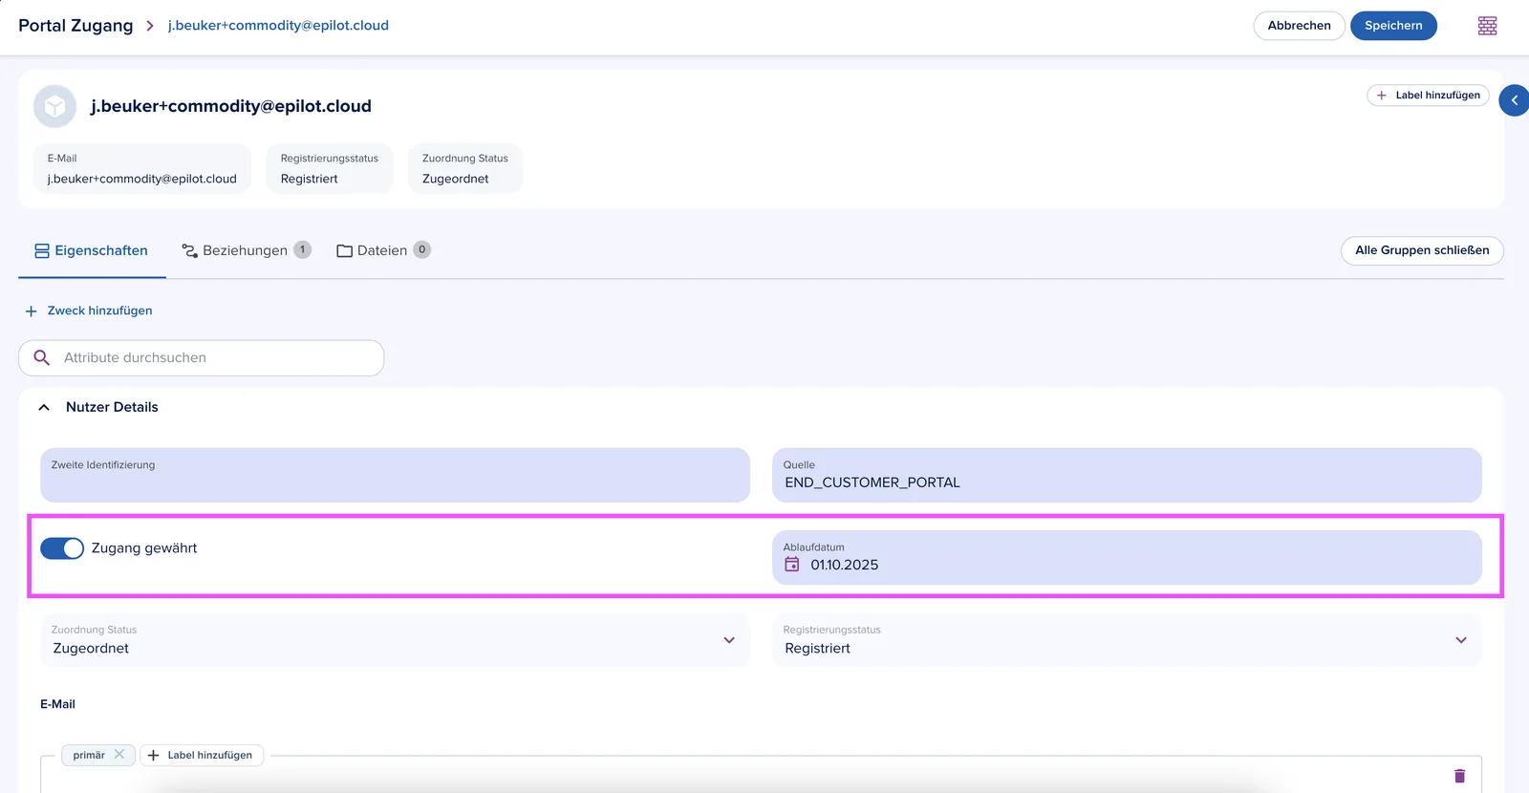Click the Speichern button
1529x793 pixels.
(x=1393, y=26)
